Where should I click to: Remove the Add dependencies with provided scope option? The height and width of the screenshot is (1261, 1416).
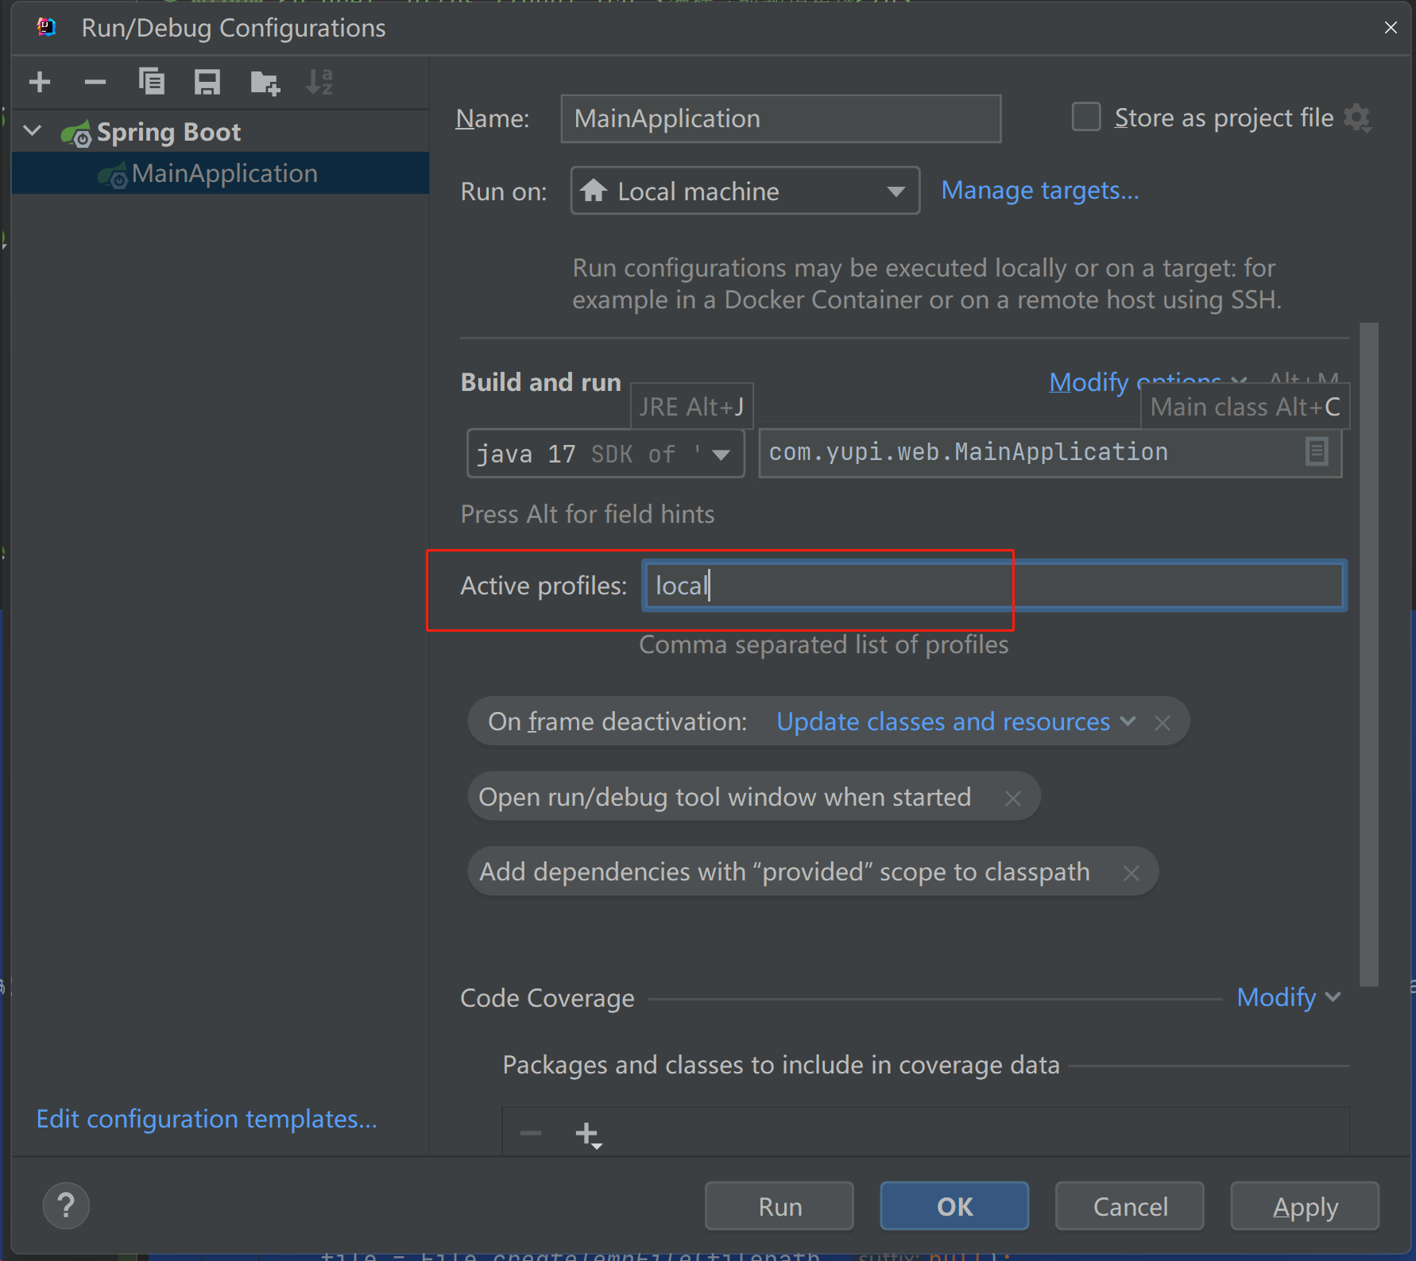pos(1131,872)
